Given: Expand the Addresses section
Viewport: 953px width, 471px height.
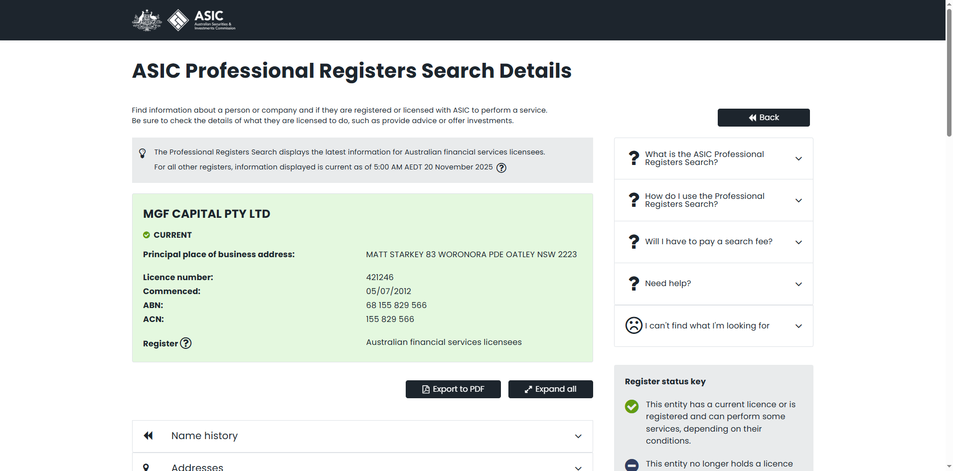Looking at the screenshot, I should tap(362, 463).
